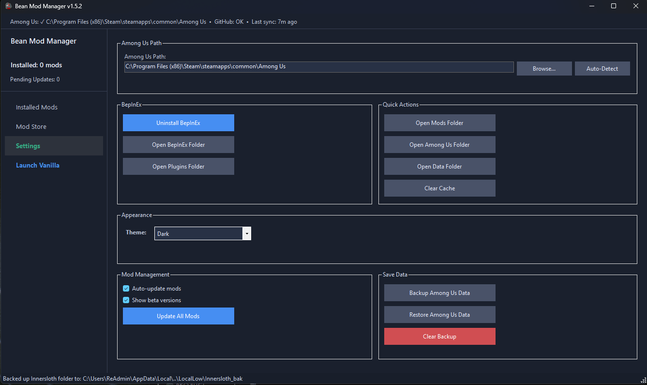
Task: Click the Among Us Path text field
Action: [x=318, y=67]
